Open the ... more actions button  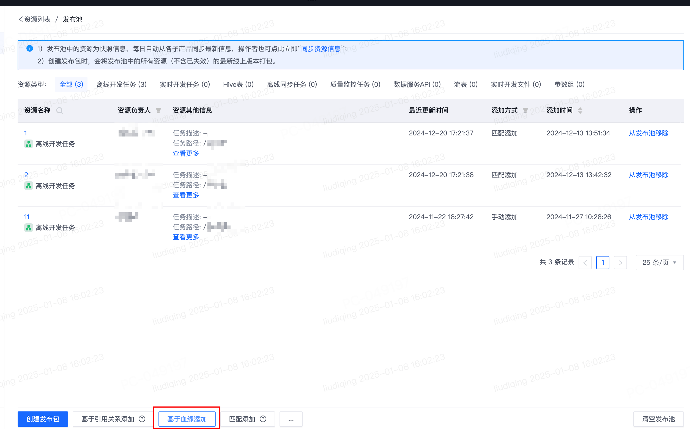pos(291,419)
